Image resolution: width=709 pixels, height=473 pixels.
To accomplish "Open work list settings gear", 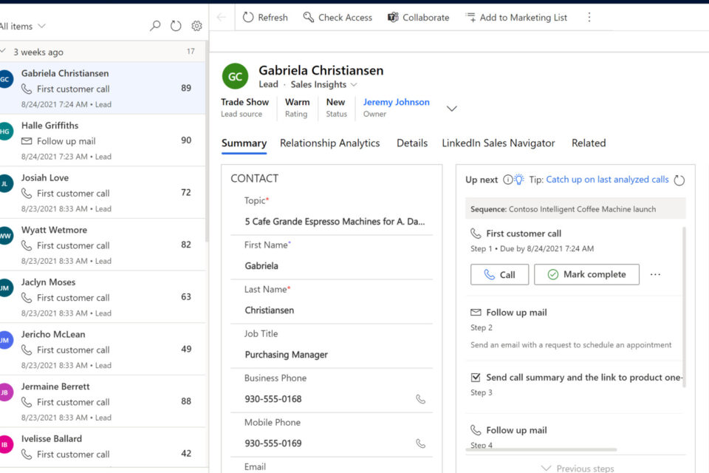I will tap(196, 26).
